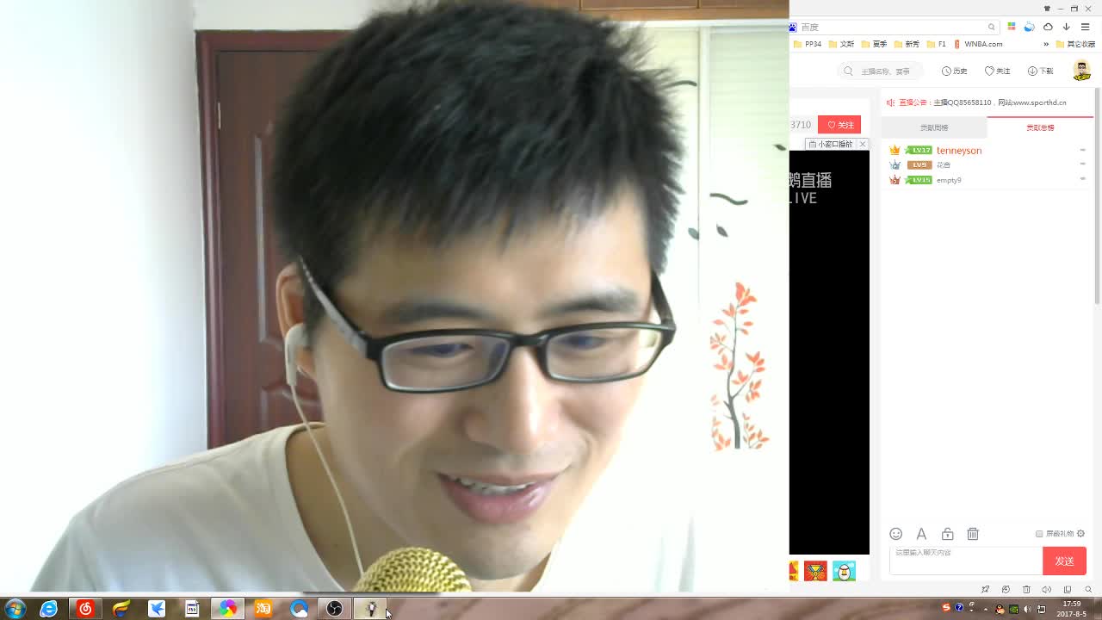Clear chat with the trash icon
Viewport: 1102px width, 620px height.
pyautogui.click(x=973, y=534)
